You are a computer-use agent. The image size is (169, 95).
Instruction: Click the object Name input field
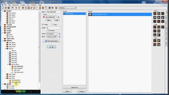pyautogui.click(x=54, y=12)
